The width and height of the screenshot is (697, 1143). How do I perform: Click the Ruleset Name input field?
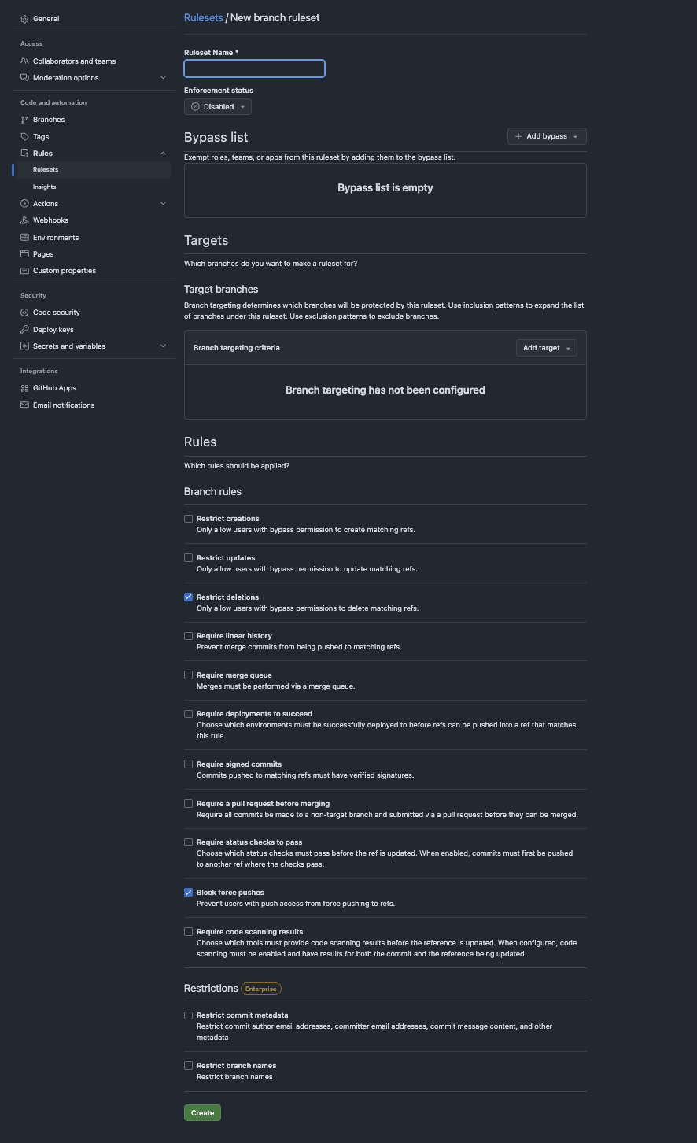254,69
